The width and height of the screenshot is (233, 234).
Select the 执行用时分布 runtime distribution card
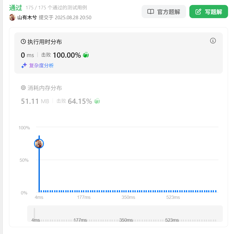(x=119, y=53)
